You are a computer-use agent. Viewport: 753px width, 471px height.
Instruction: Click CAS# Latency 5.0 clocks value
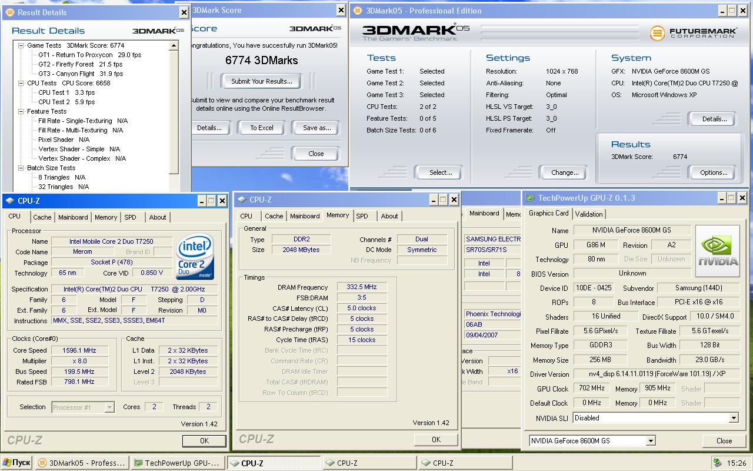[x=361, y=309]
